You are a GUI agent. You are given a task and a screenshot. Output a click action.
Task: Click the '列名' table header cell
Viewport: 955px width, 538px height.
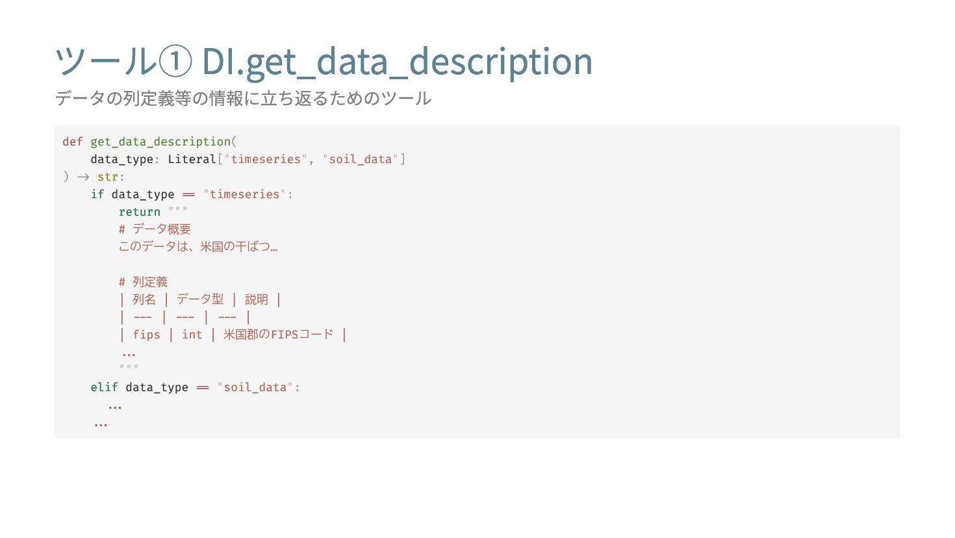[144, 300]
